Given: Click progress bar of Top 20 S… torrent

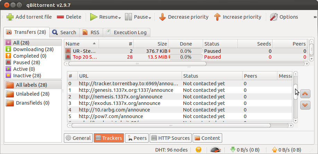Looking at the screenshot, I should [185, 57].
